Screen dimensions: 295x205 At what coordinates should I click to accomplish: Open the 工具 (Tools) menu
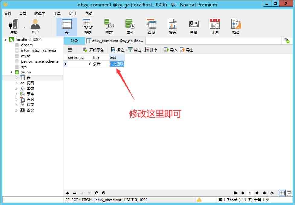pos(57,13)
